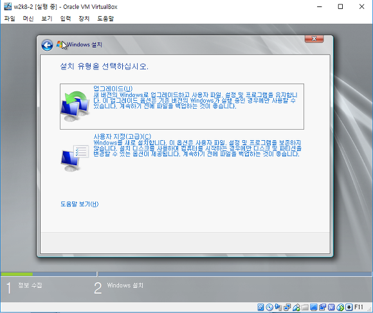This screenshot has width=373, height=313.
Task: Click the 설치 유형을 선택하십시오 heading
Action: coord(104,66)
